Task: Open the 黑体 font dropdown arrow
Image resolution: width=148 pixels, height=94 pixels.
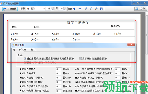Action: (x=44, y=9)
